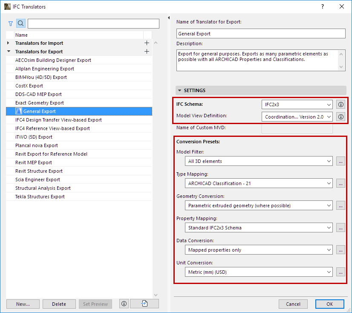Viewport: 352px width, 313px height.
Task: Select BIM4You (4D/5D) Export
Action: pos(79,77)
